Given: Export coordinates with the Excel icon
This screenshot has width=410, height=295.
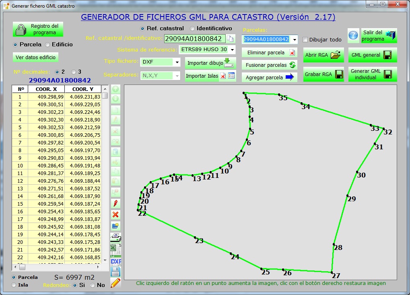Looking at the screenshot, I should pyautogui.click(x=115, y=249).
